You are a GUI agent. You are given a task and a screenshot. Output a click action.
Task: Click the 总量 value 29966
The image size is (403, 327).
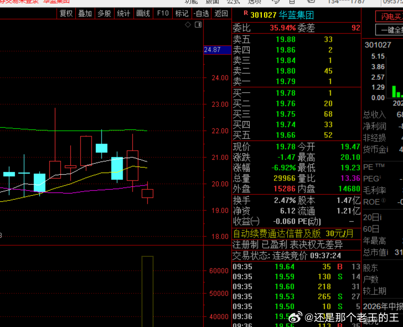tap(285, 178)
